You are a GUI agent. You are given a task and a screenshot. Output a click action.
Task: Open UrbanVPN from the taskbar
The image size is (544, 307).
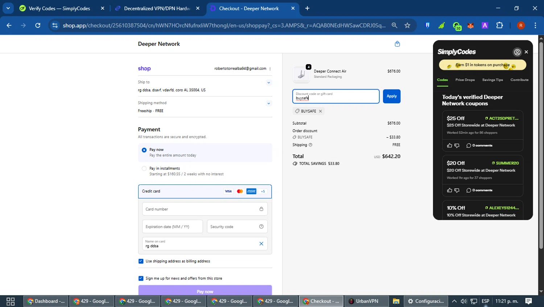366,301
